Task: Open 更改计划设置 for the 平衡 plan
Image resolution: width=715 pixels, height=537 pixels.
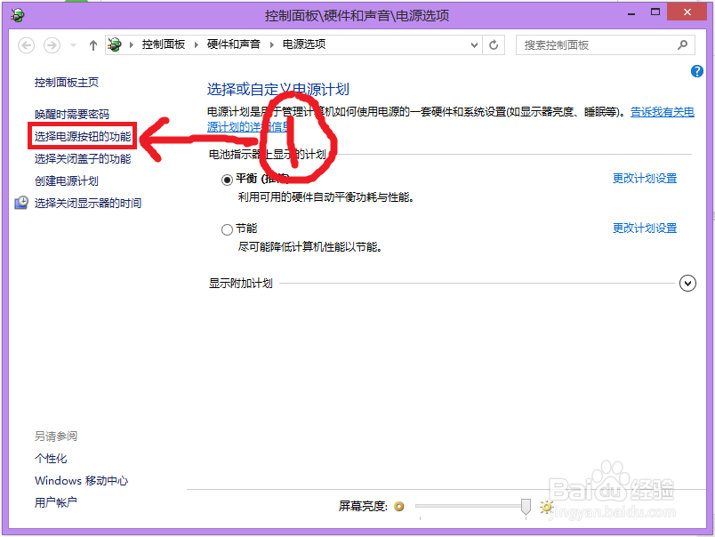Action: point(646,178)
